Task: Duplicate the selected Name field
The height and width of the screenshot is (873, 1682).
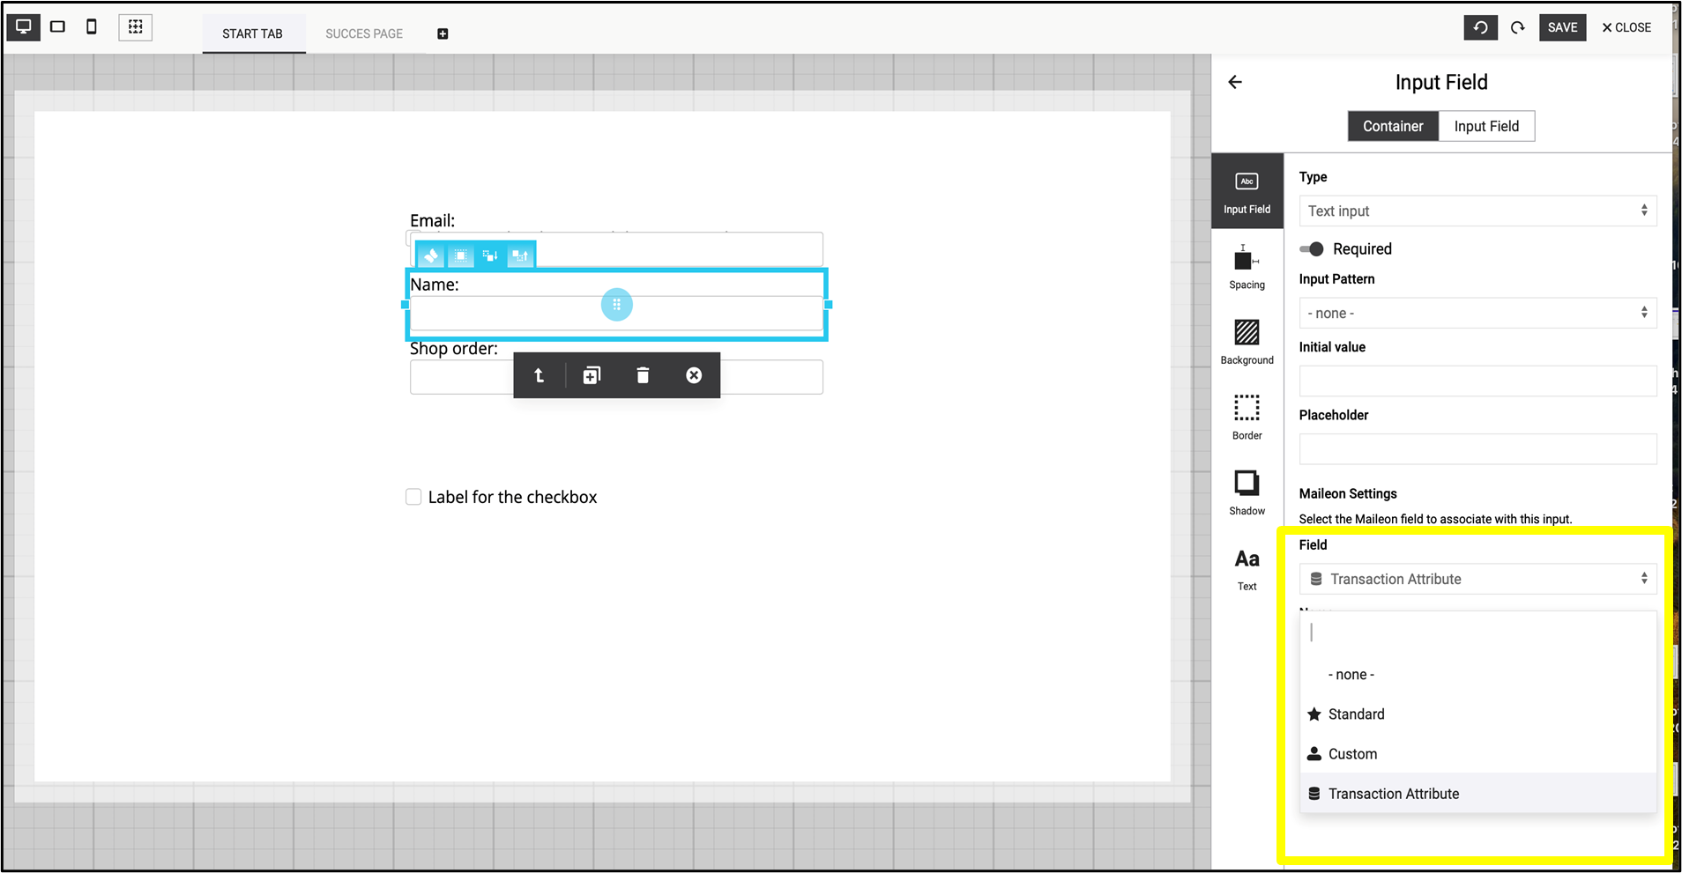Action: [592, 375]
